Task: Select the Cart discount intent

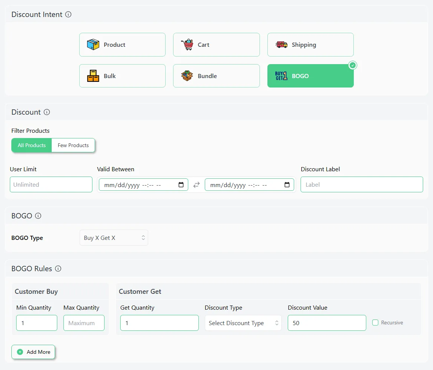Action: point(216,45)
